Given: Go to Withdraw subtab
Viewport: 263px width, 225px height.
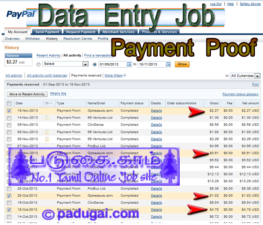Looking at the screenshot, I should [32, 39].
